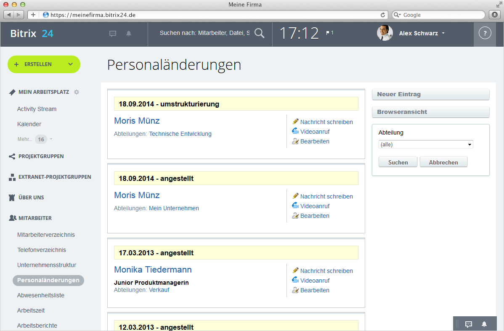Open Abwesenheitsliste

pos(41,295)
